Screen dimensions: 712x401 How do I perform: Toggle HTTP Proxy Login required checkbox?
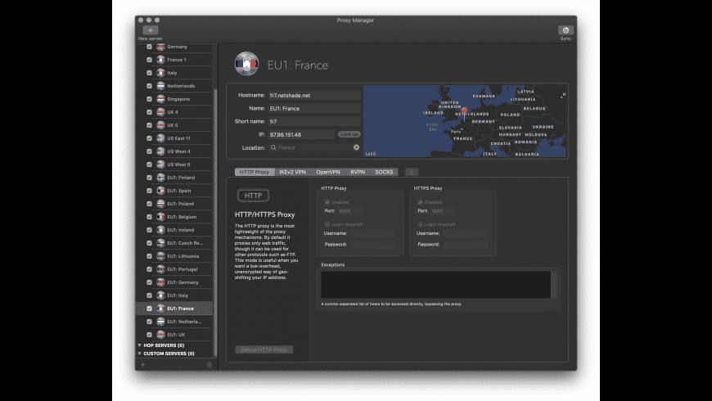click(327, 223)
